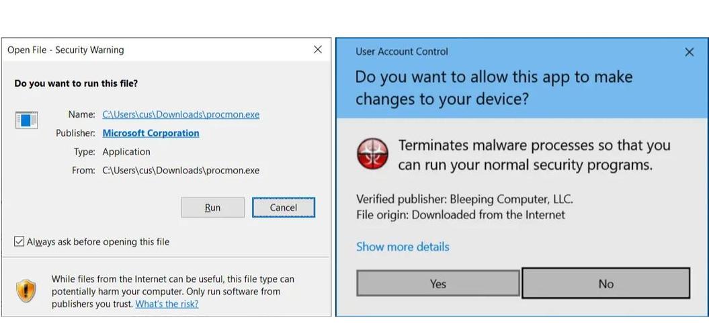Click the application file icon beside Name
This screenshot has width=709, height=336.
(x=27, y=120)
